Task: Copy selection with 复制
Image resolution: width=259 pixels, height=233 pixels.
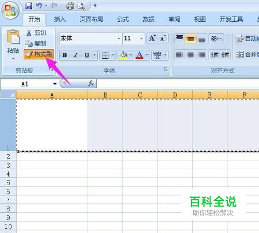Action: 36,43
